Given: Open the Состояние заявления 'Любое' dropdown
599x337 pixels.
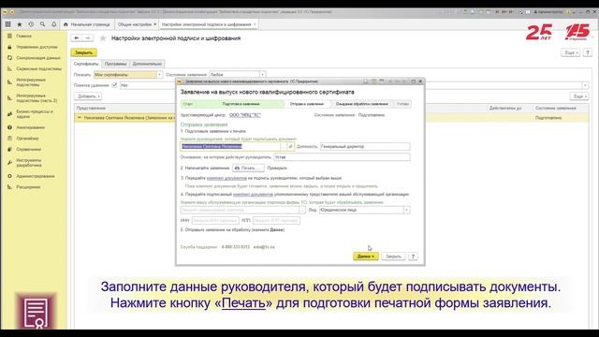Looking at the screenshot, I should pyautogui.click(x=262, y=75).
